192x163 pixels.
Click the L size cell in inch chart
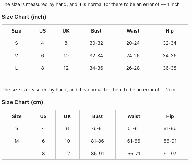click(16, 68)
